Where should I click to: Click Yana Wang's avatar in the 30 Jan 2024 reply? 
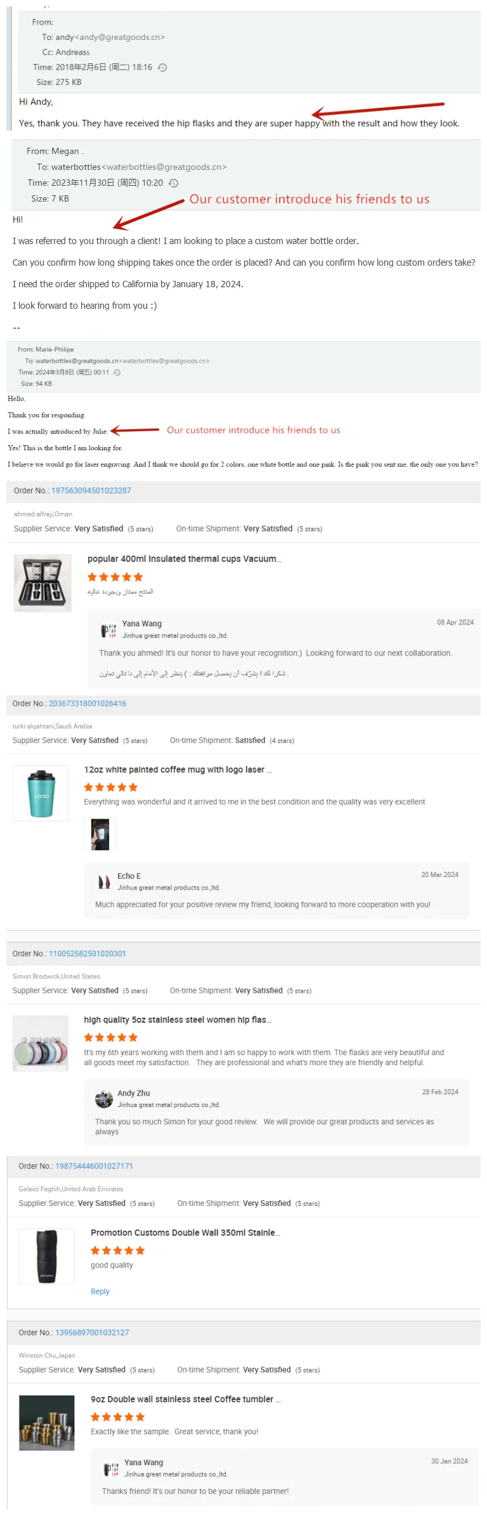click(111, 1468)
